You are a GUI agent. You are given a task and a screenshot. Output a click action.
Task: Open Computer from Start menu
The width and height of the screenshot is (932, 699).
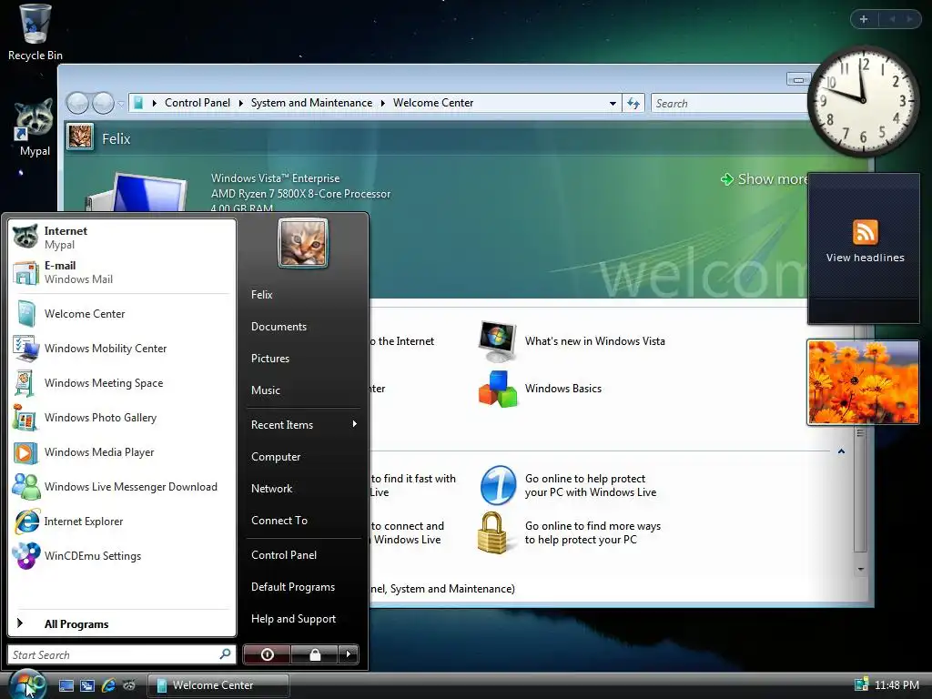(304, 457)
